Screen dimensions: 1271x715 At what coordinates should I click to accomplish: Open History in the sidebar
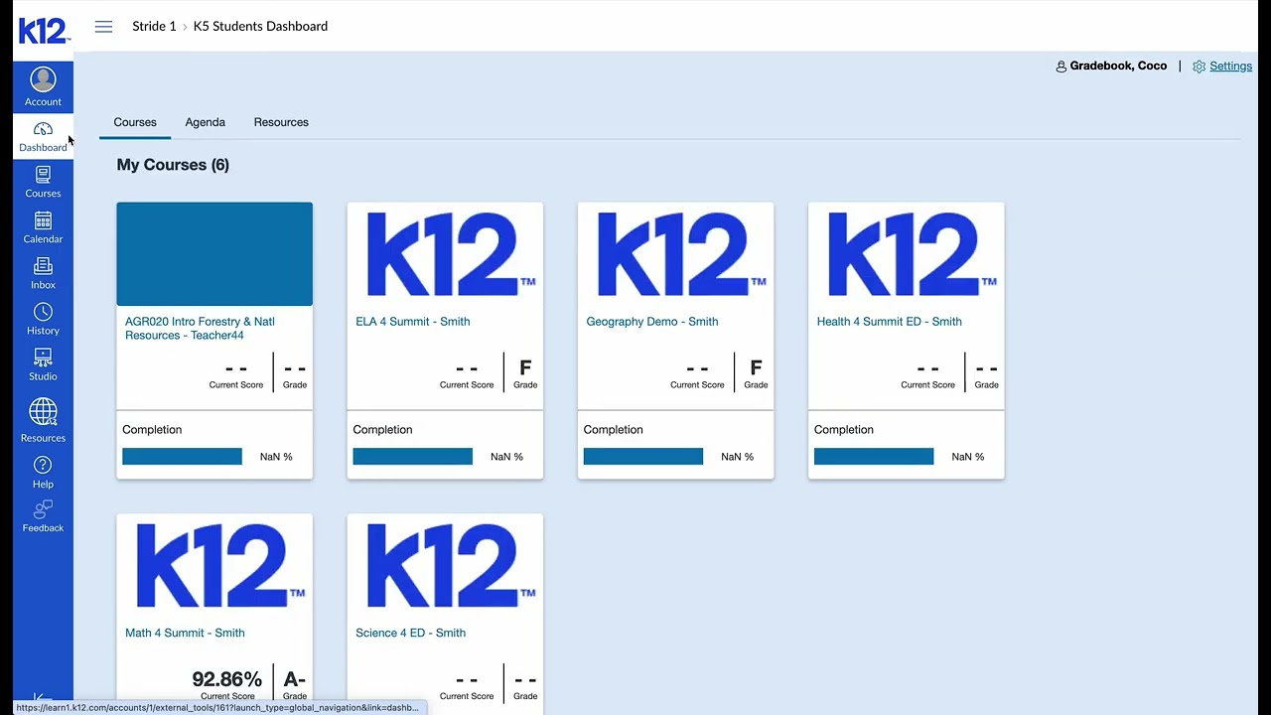click(x=43, y=320)
